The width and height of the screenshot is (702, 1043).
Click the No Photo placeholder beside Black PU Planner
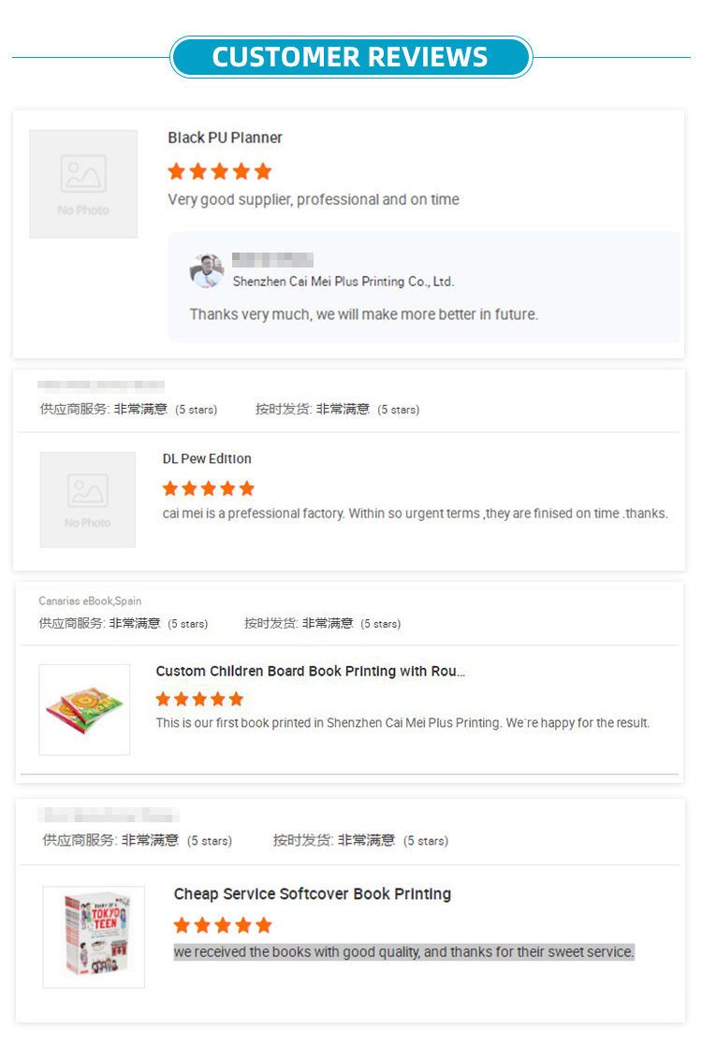(83, 183)
